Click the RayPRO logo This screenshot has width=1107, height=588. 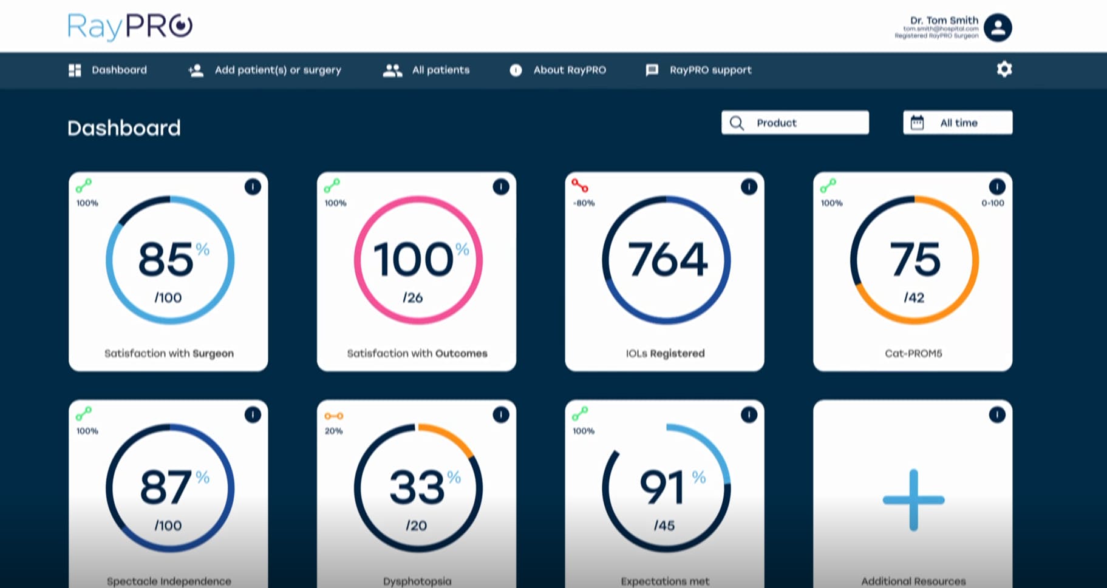[x=130, y=26]
